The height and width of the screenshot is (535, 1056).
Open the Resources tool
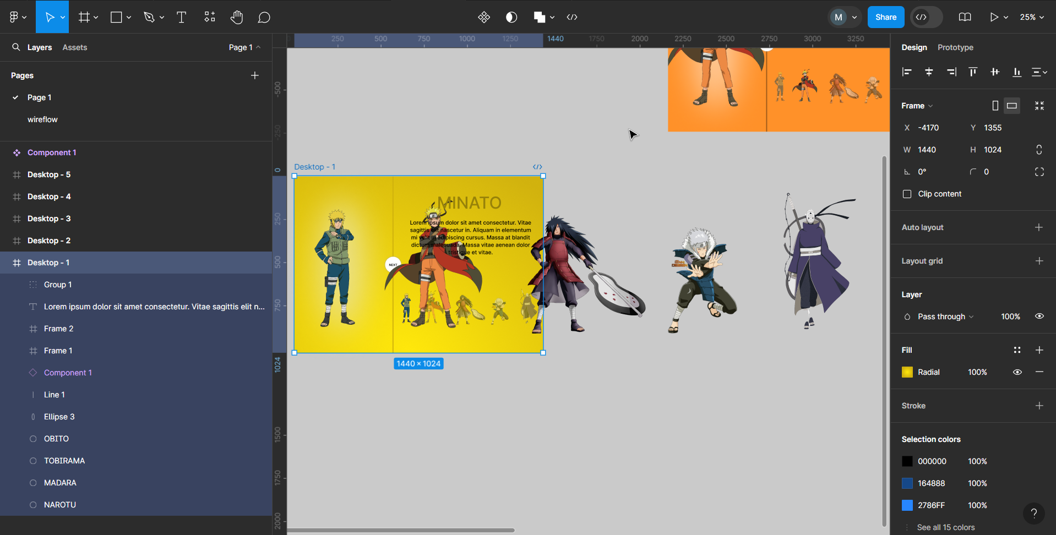pyautogui.click(x=210, y=17)
